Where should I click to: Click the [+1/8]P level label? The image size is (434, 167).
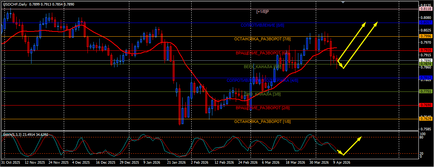pyautogui.click(x=263, y=11)
